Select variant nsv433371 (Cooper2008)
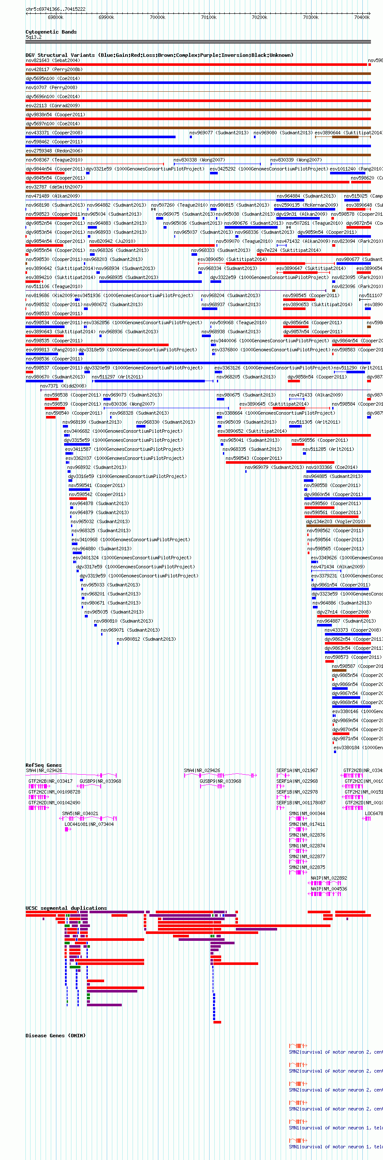 tap(54, 132)
